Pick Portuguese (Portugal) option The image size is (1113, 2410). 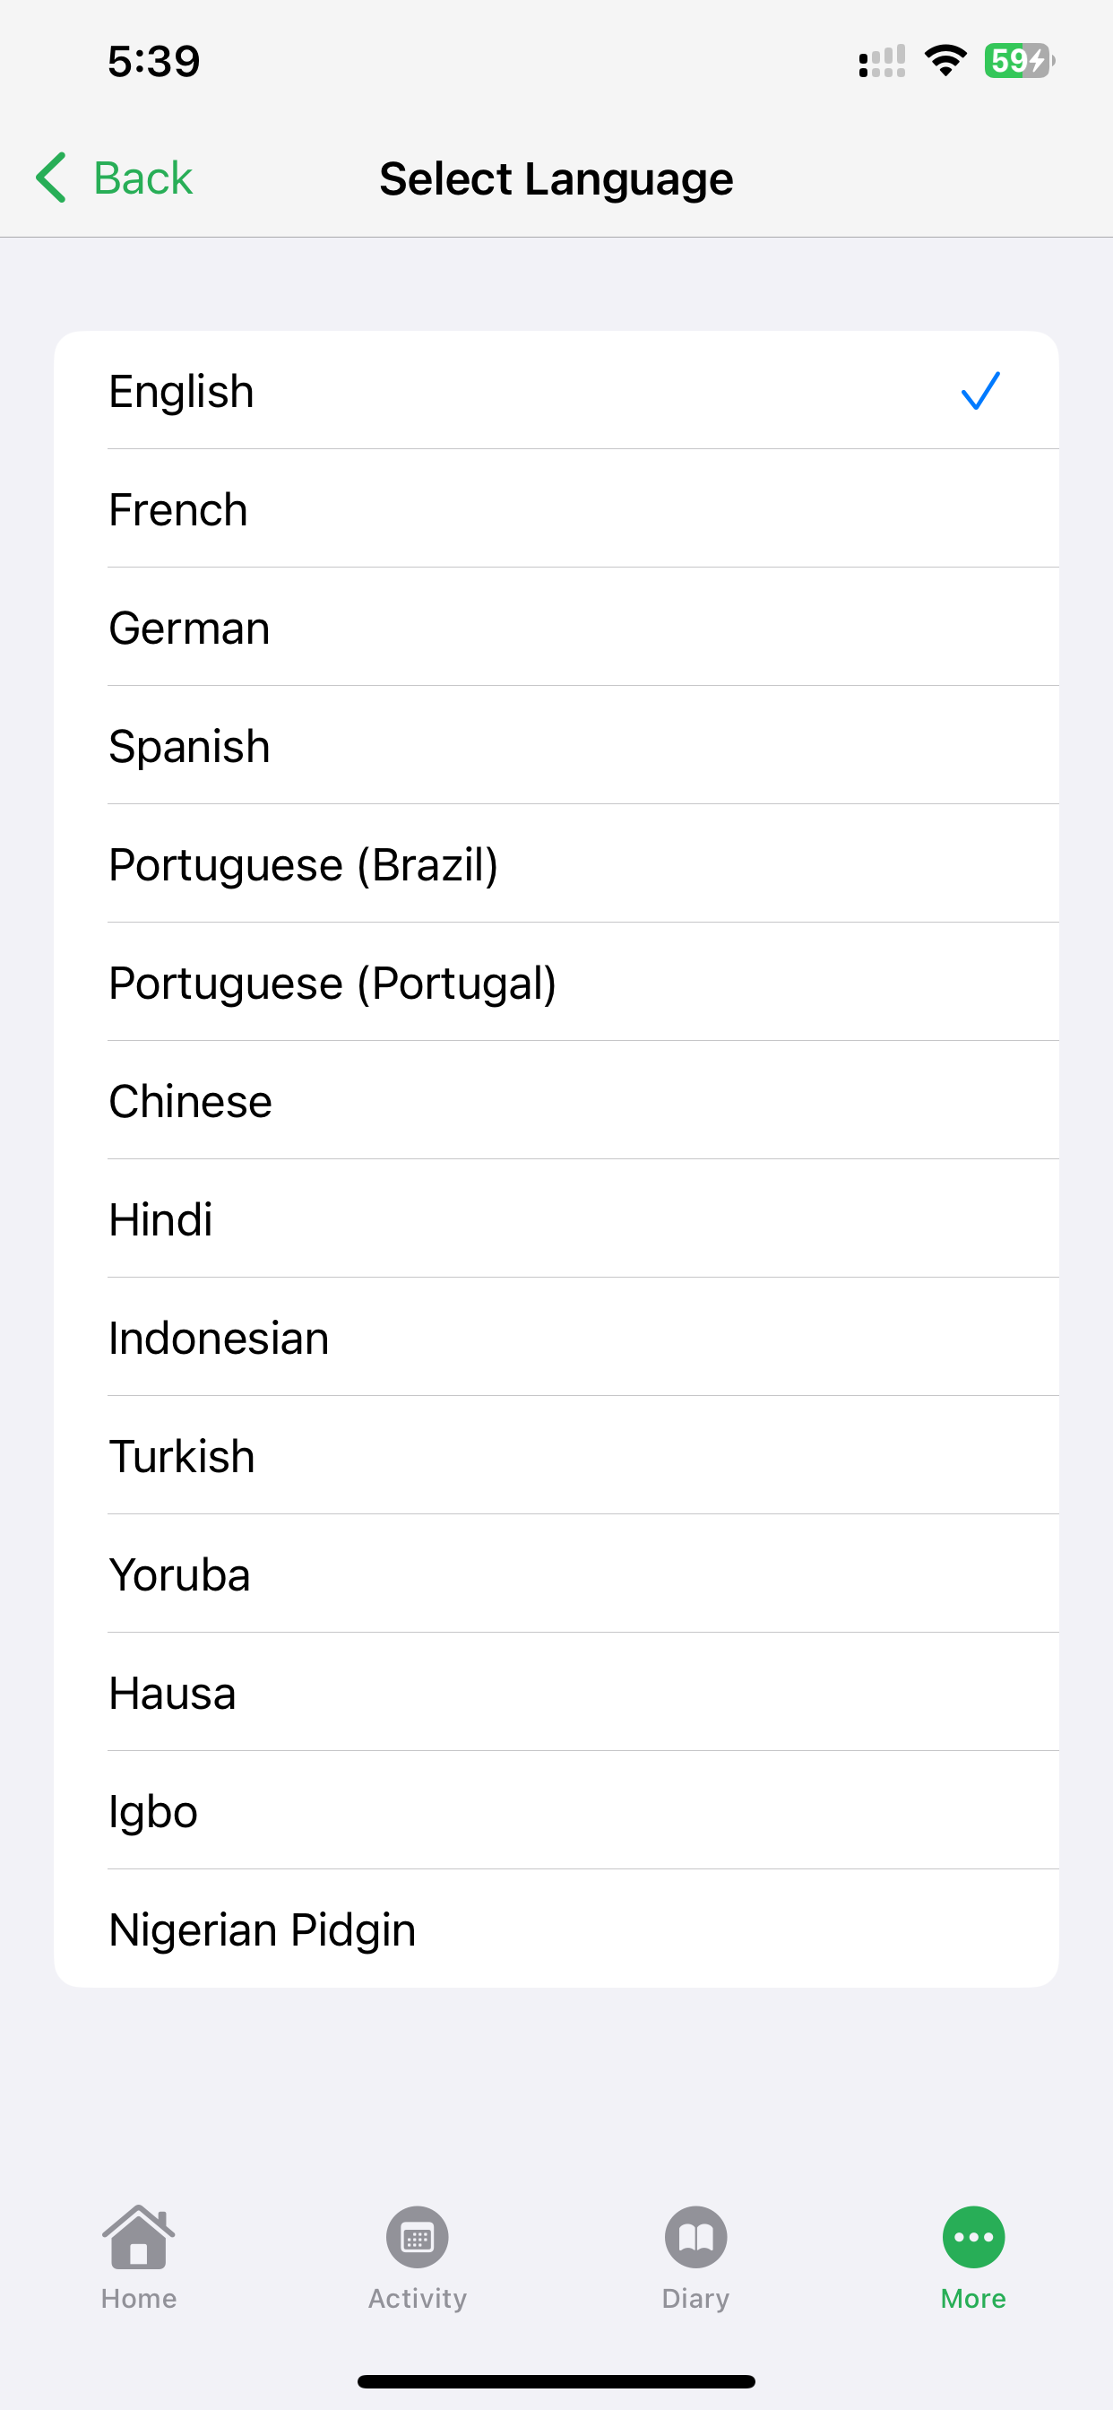[x=556, y=984]
